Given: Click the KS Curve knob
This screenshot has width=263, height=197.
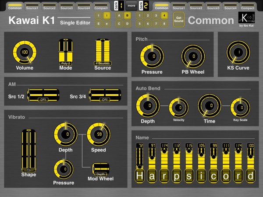Looking at the screenshot, I should coord(238,52).
